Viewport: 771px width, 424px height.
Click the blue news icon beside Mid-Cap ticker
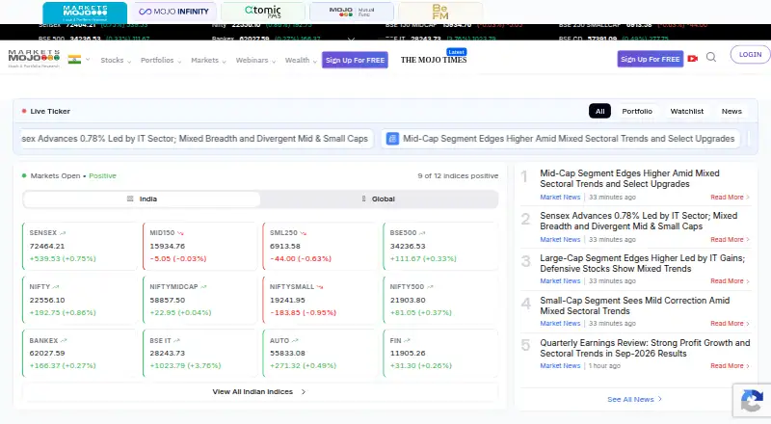(392, 139)
